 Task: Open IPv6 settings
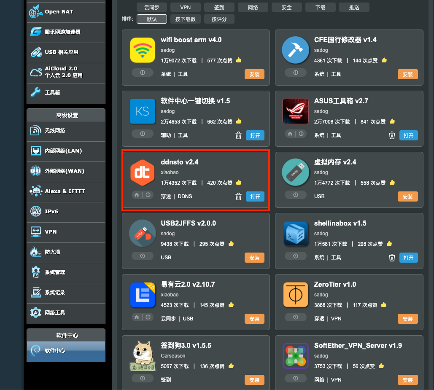point(66,212)
